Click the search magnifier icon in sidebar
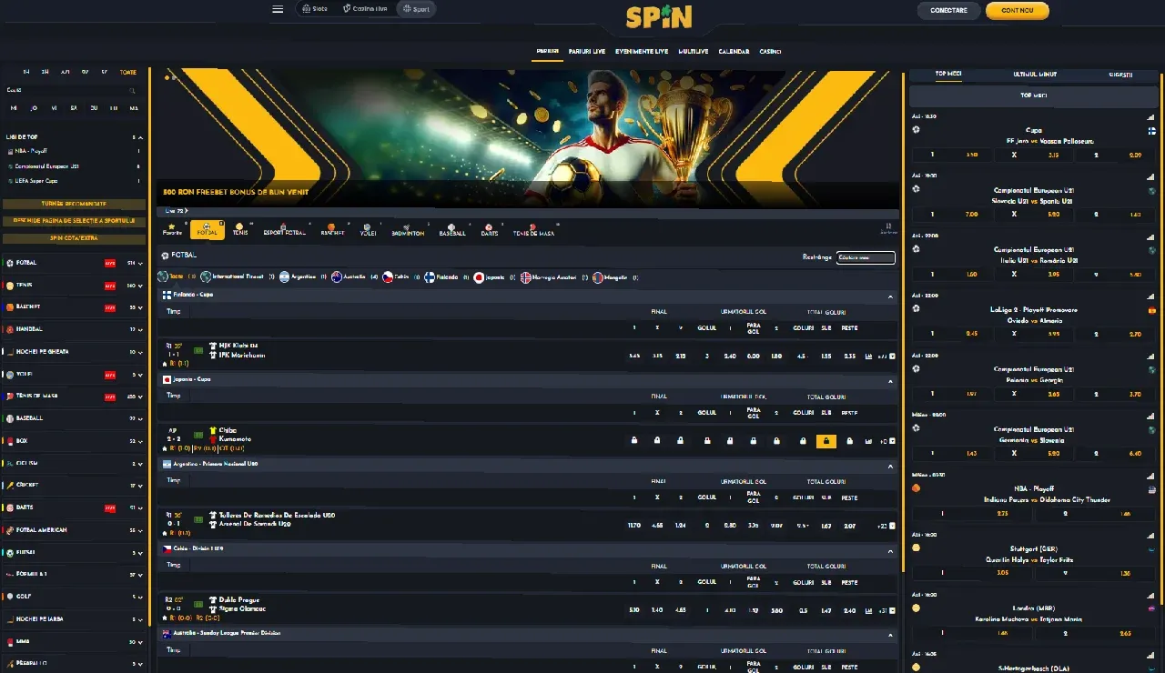Screen dimensions: 1165x673 pyautogui.click(x=132, y=90)
